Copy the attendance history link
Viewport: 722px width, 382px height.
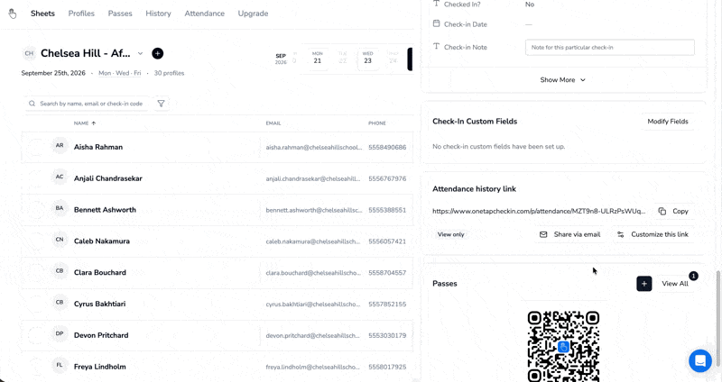(x=674, y=211)
